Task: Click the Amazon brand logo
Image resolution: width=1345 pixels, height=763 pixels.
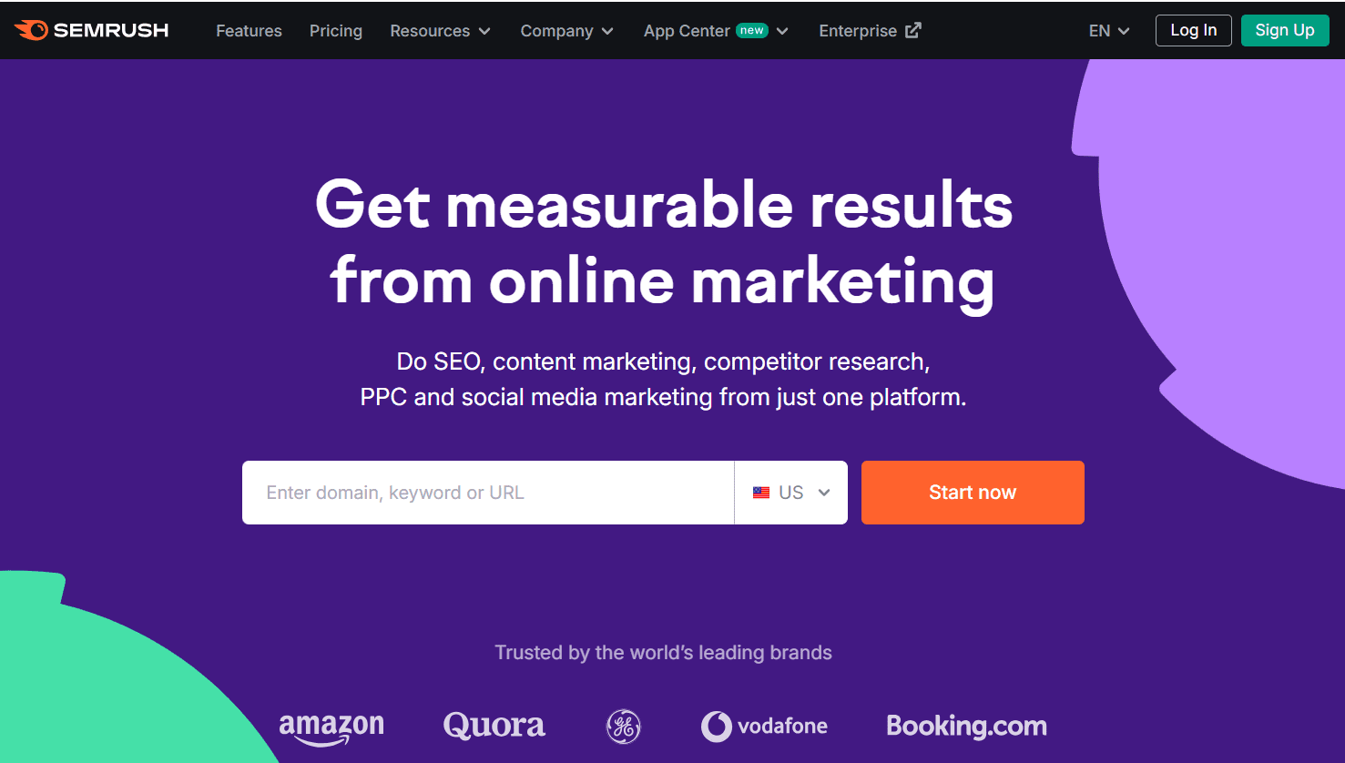Action: [331, 726]
